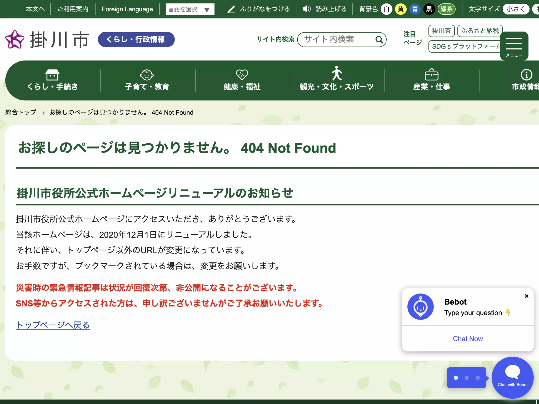Screen dimensions: 539x404
Task: Open the 産業・仕事 menu label
Action: click(432, 87)
